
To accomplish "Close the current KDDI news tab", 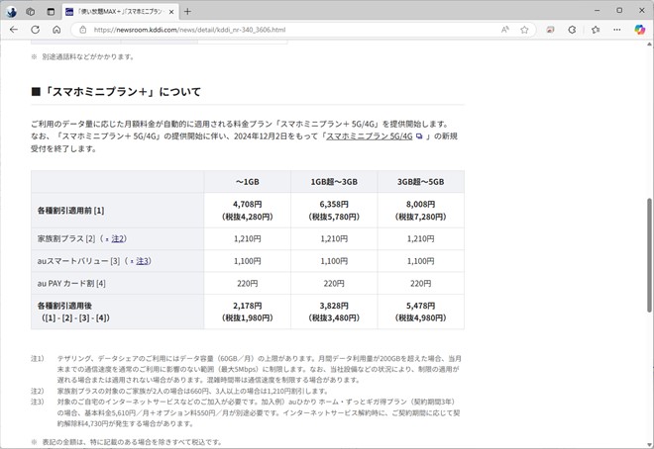I will click(x=171, y=12).
